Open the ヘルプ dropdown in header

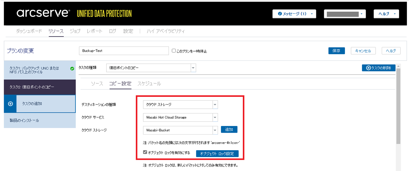pos(386,14)
